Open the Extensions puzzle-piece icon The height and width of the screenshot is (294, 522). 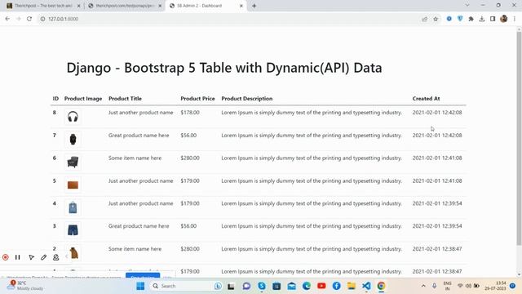(471, 19)
